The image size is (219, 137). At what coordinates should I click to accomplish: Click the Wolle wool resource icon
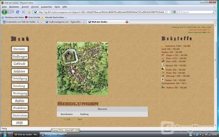tap(163, 73)
